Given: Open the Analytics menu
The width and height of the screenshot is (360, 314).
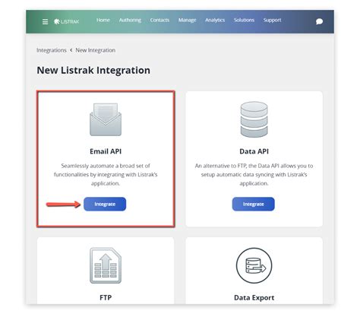Looking at the screenshot, I should 215,20.
